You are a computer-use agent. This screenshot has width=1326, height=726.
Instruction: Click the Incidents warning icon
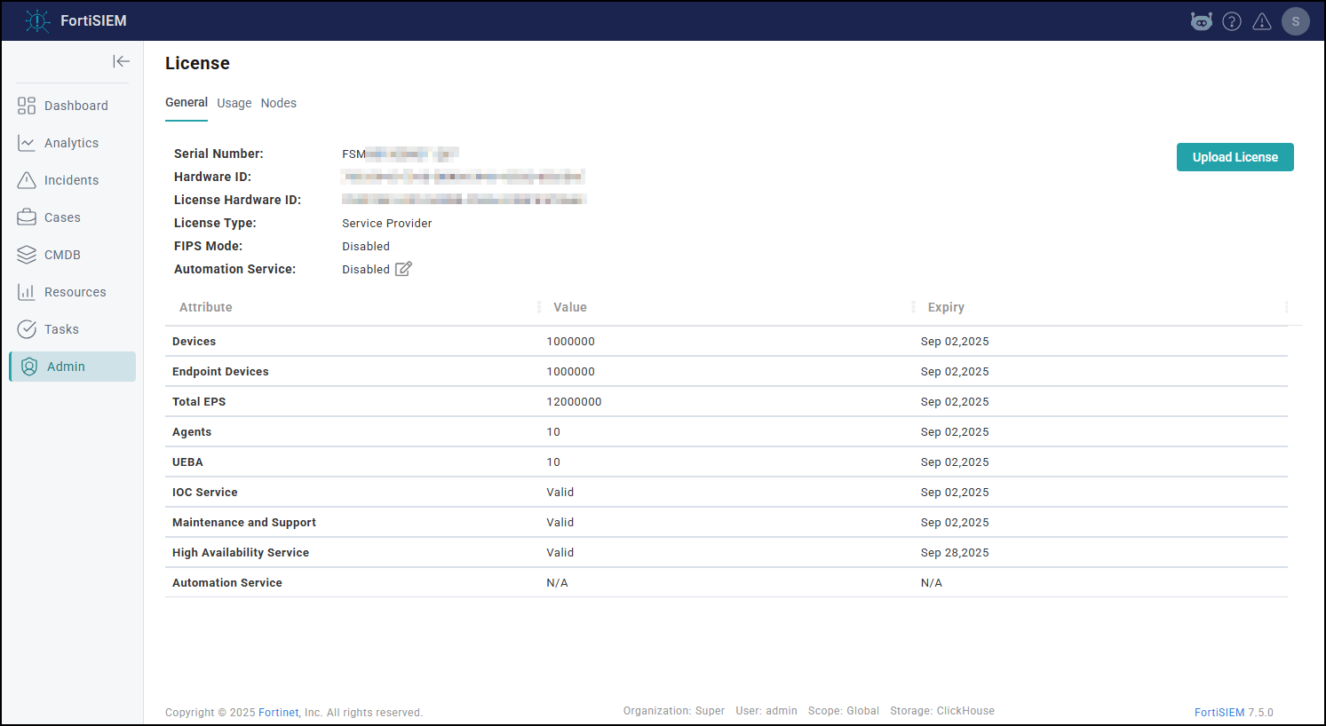[x=27, y=180]
